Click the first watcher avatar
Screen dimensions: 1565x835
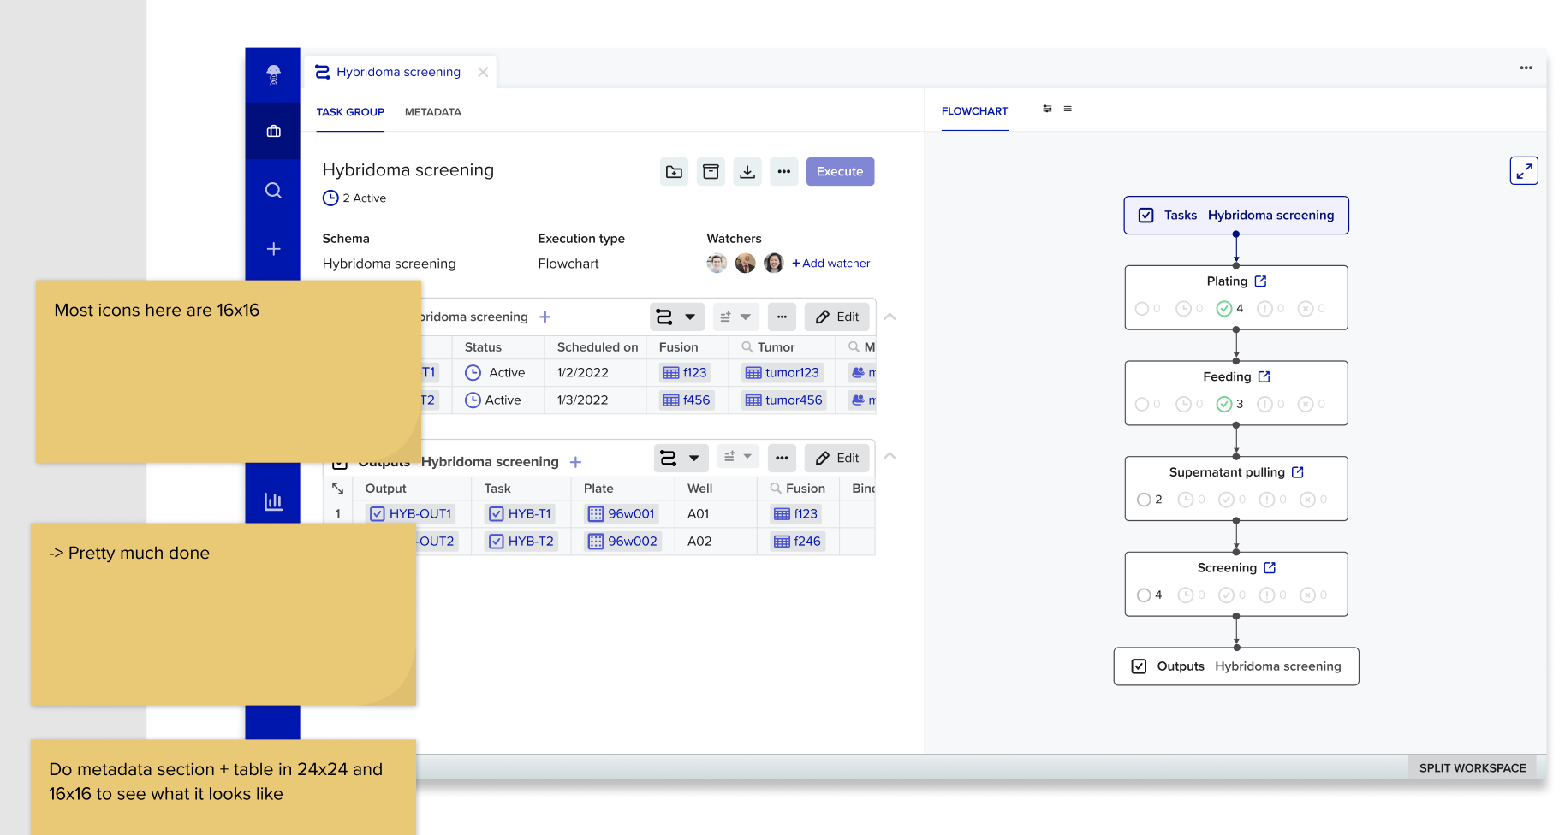tap(717, 263)
